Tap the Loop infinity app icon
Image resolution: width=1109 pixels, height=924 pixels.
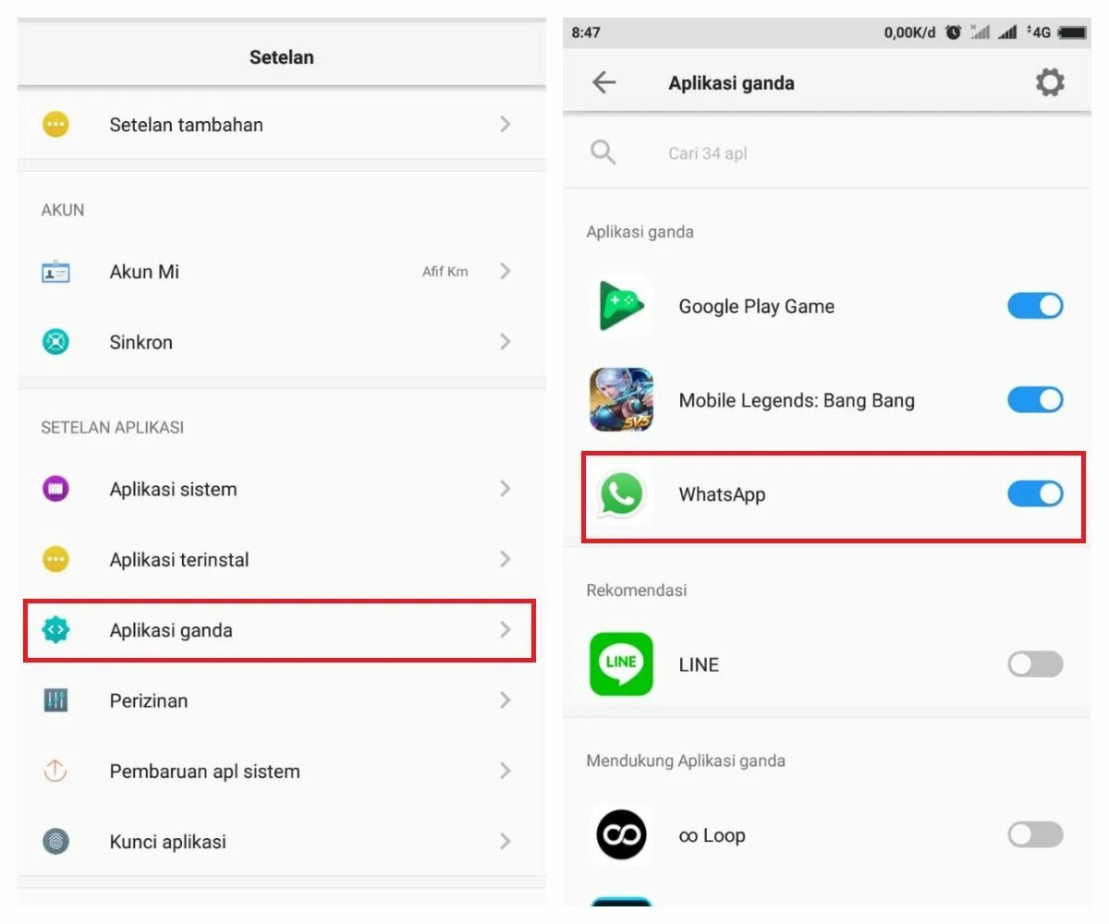621,835
